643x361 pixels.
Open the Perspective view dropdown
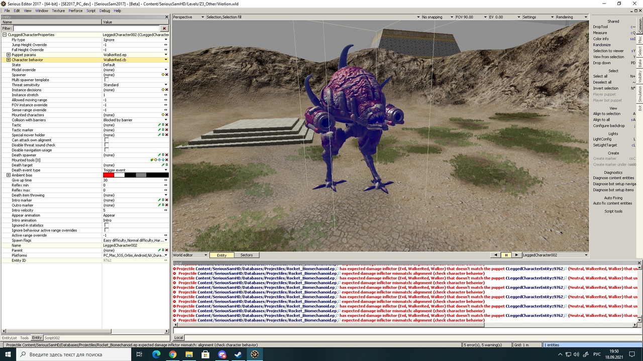coord(188,17)
